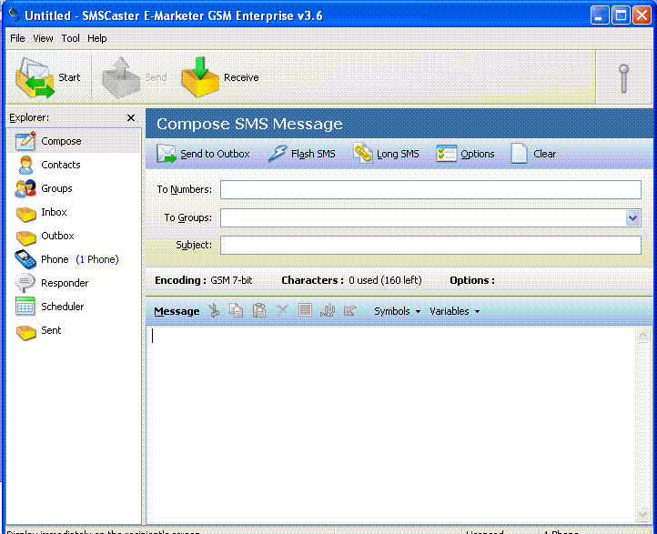
Task: Click the Delete X icon in Message toolbar
Action: pyautogui.click(x=282, y=311)
